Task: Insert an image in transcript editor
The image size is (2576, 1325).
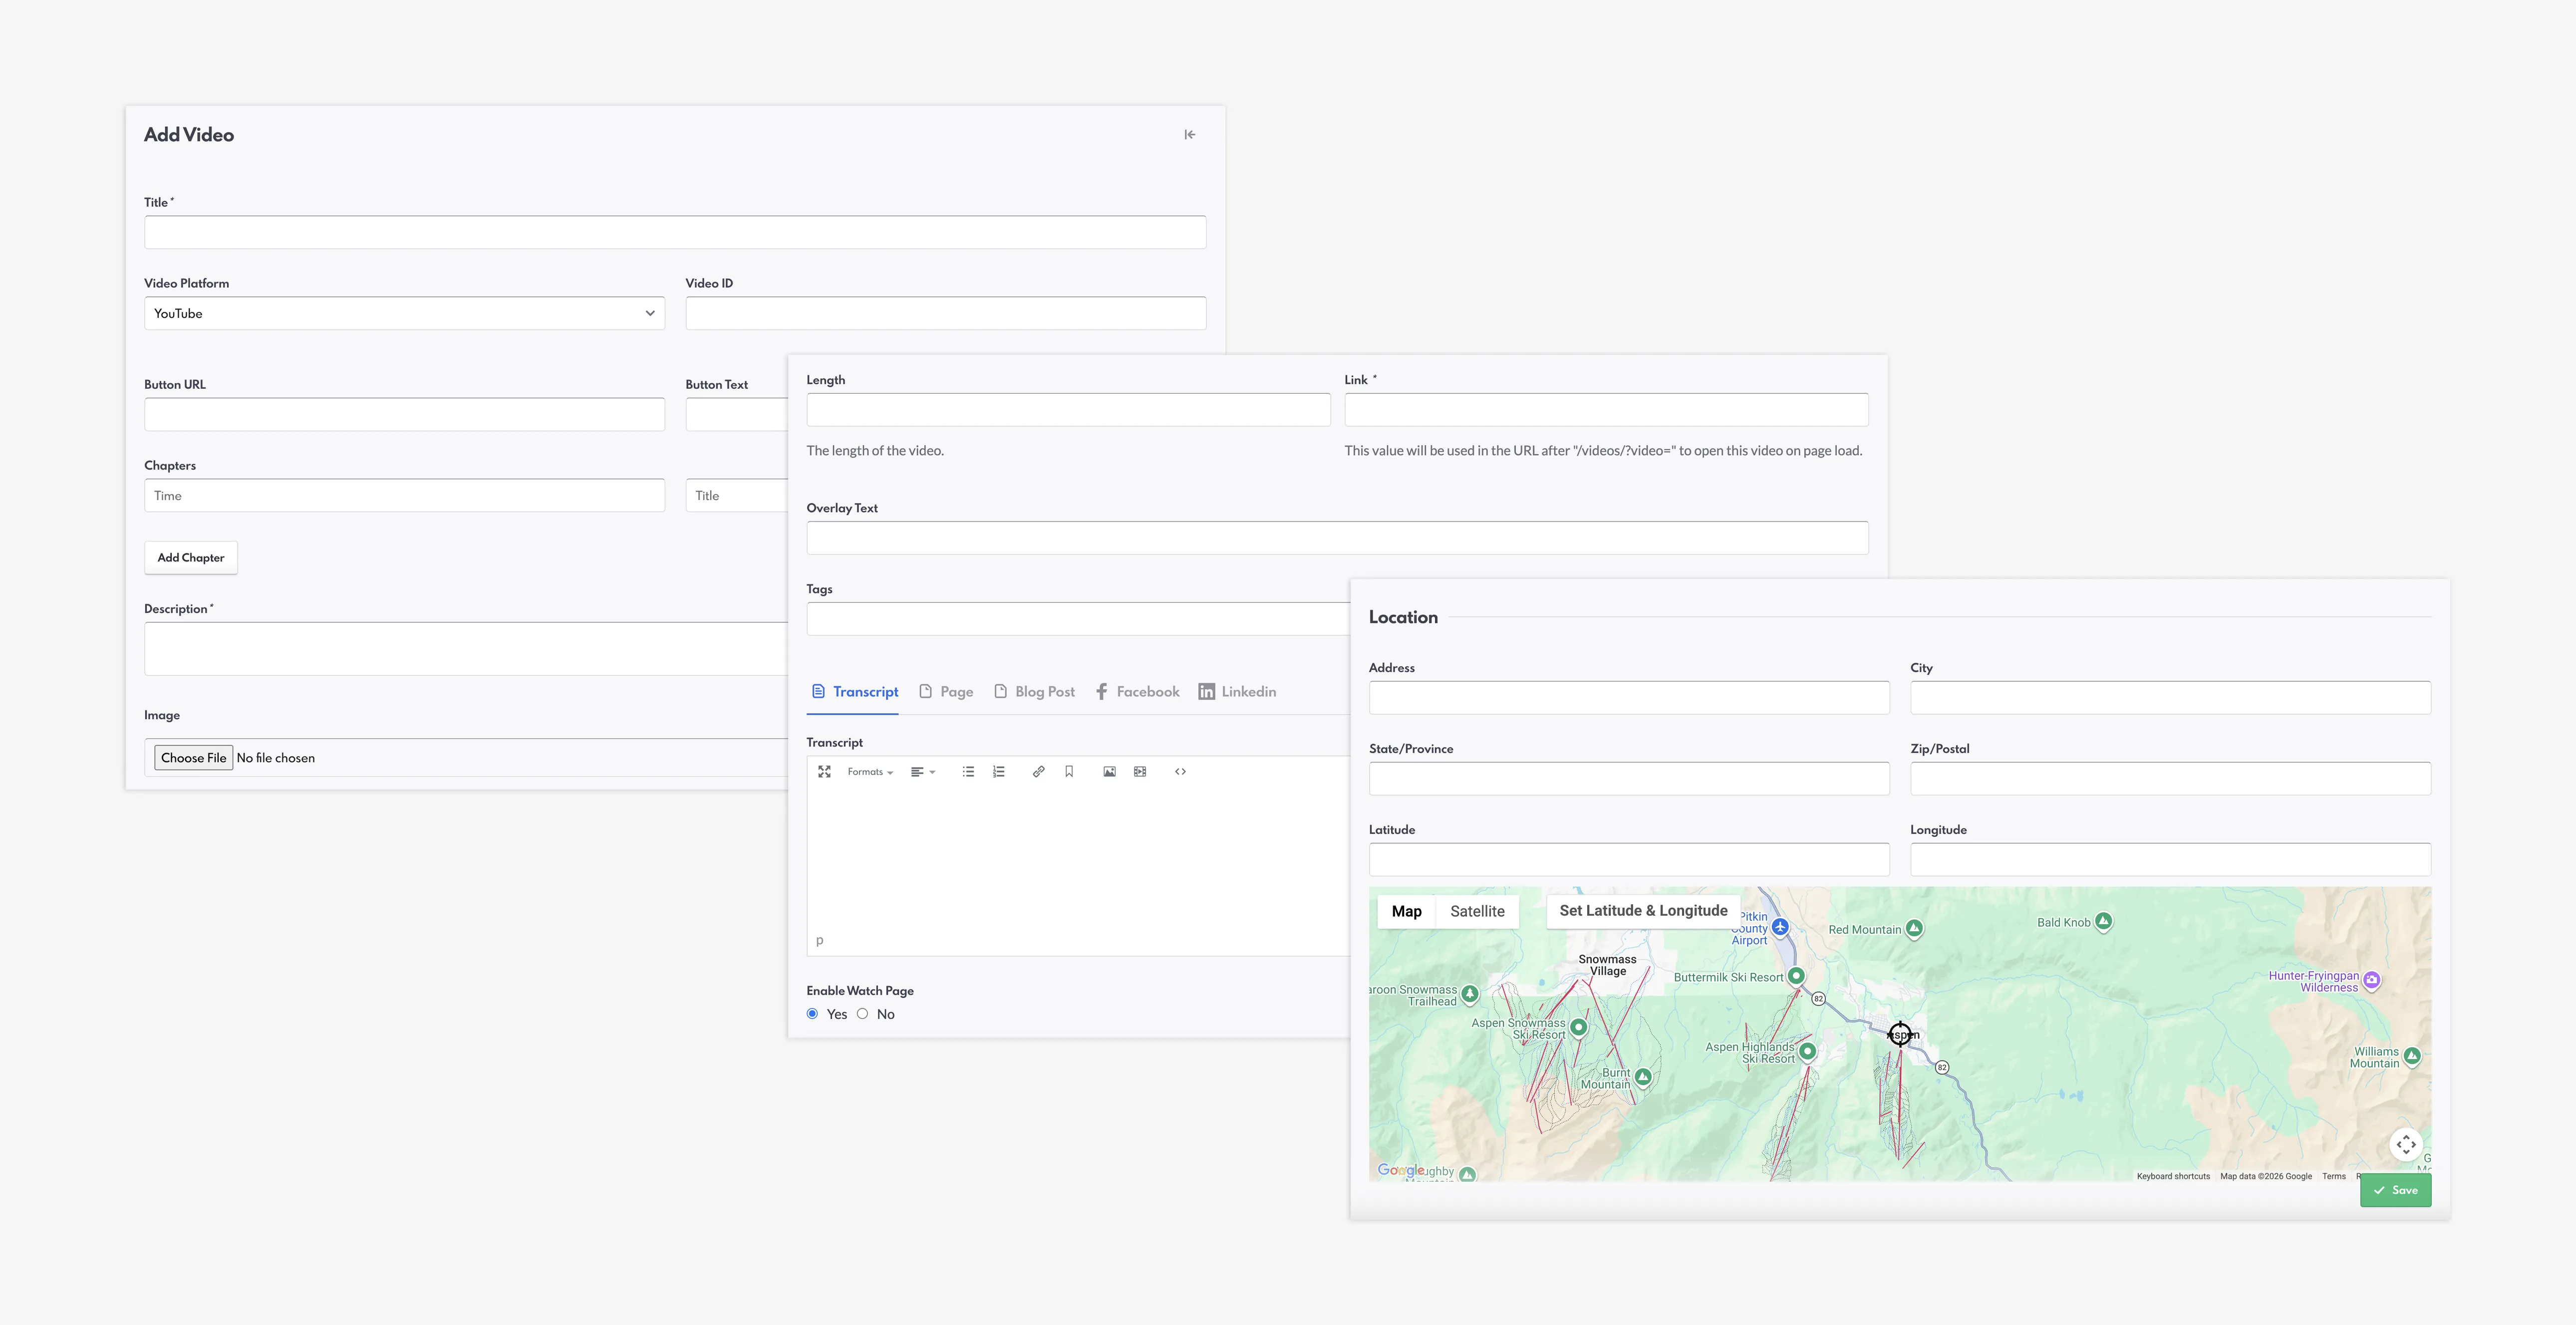Action: coord(1109,772)
